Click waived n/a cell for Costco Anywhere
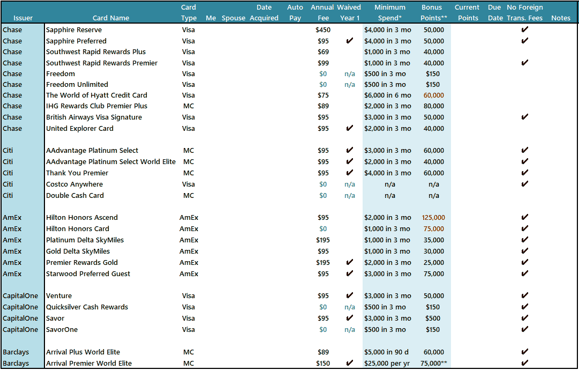579x370 pixels. [350, 184]
